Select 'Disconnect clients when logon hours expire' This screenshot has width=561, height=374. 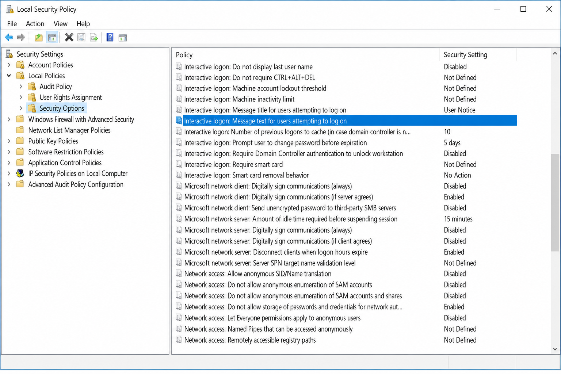click(x=276, y=252)
